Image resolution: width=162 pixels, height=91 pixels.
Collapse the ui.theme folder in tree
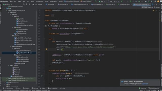pos(9,65)
